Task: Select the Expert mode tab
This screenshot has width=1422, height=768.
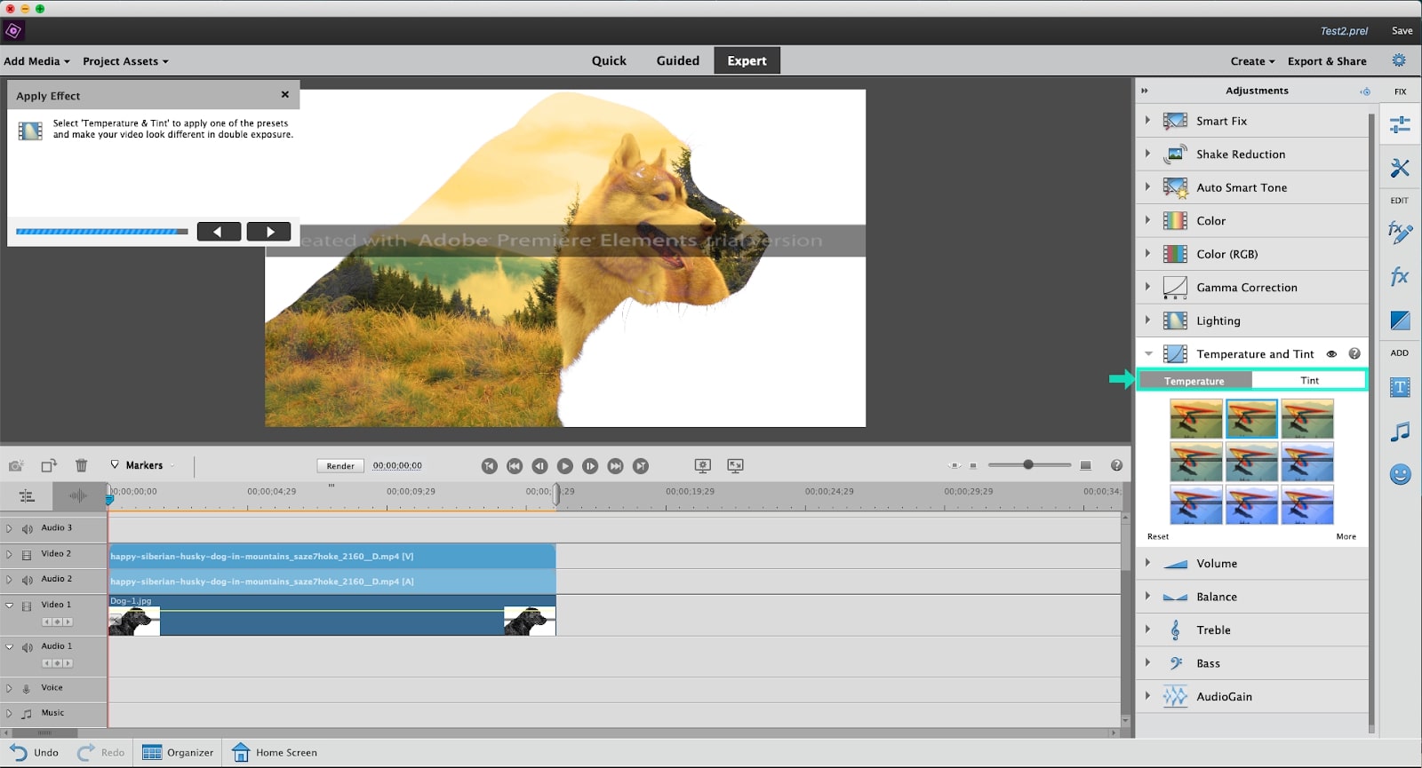Action: (x=747, y=60)
